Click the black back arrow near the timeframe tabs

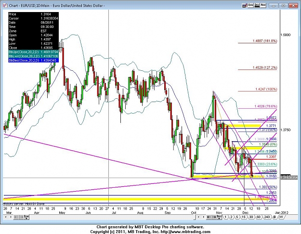click(209, 217)
